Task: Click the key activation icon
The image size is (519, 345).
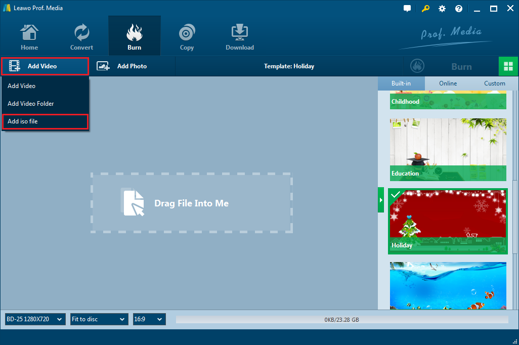Action: pos(425,9)
